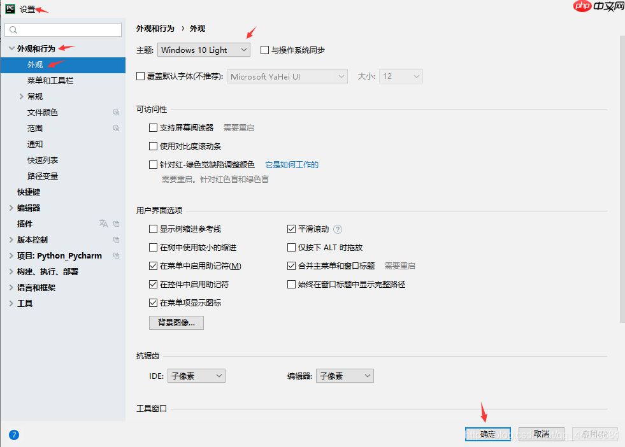Click the copy icon beside 文件颜色
Viewport: 625px width, 447px height.
116,112
